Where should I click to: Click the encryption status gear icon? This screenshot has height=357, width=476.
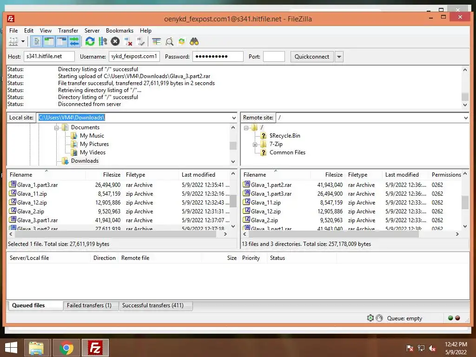click(x=370, y=318)
